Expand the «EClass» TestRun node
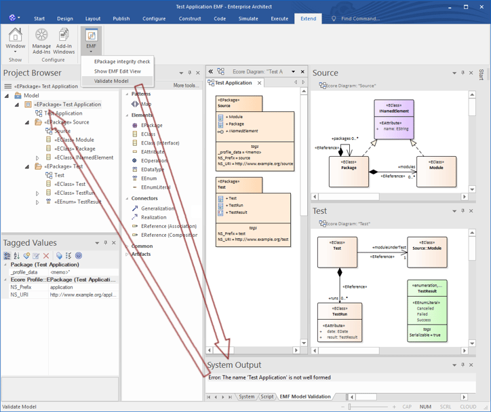This screenshot has width=491, height=412. coord(37,193)
